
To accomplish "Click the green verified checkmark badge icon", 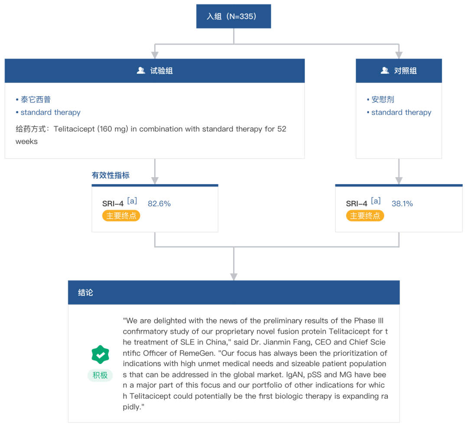I will (100, 354).
